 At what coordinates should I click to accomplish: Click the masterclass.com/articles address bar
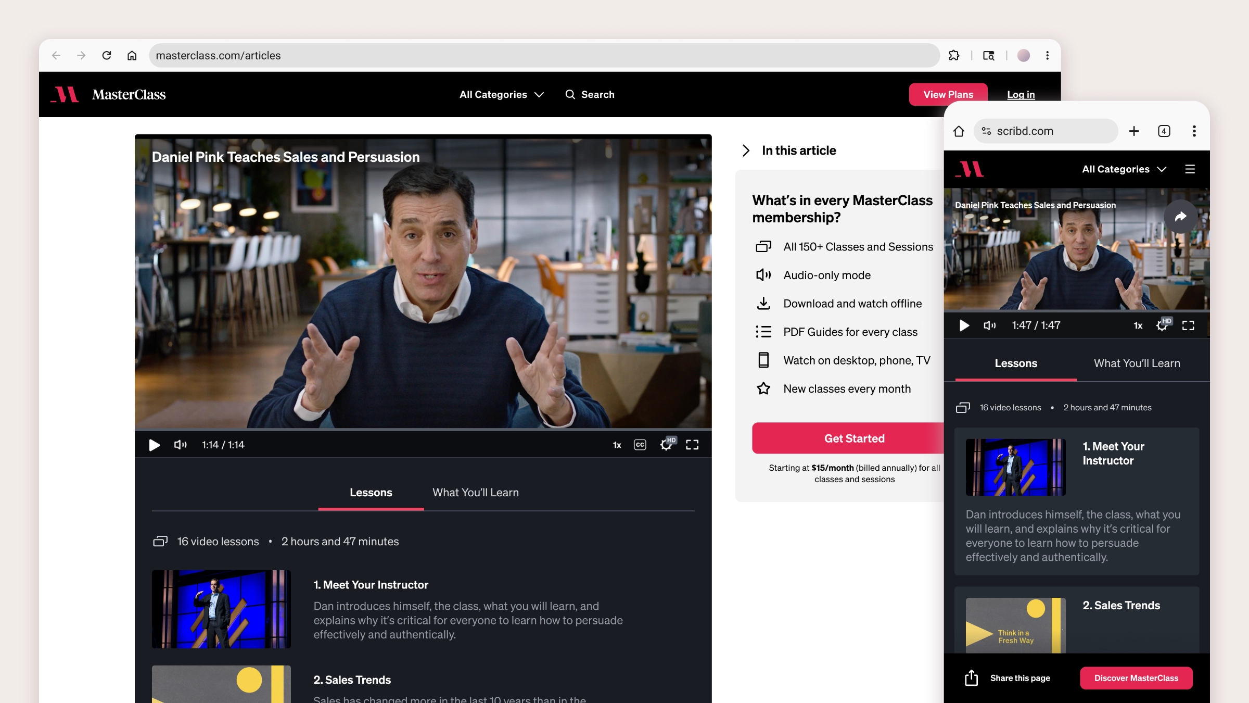pyautogui.click(x=544, y=55)
